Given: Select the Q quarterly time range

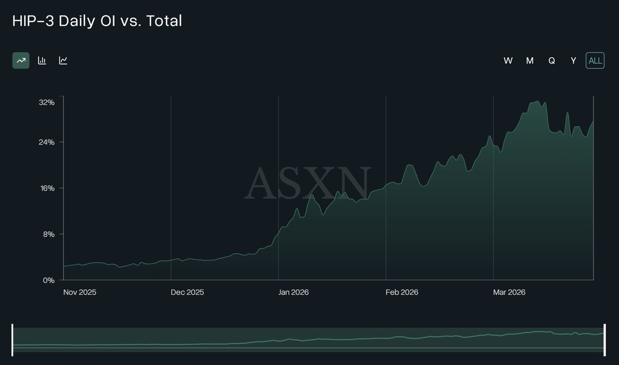Looking at the screenshot, I should 551,60.
